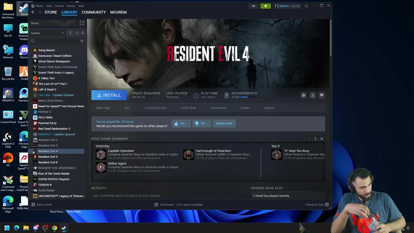Go to next post-game summary page

click(x=315, y=139)
